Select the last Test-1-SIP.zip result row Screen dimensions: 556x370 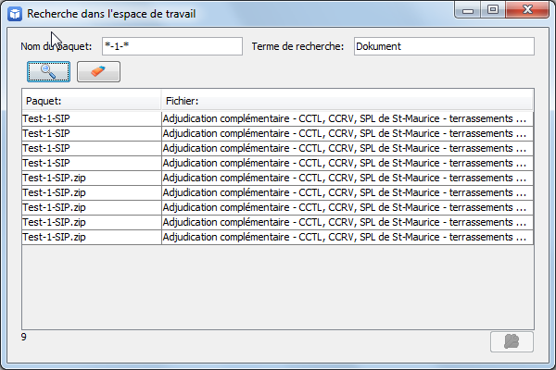pyautogui.click(x=278, y=237)
